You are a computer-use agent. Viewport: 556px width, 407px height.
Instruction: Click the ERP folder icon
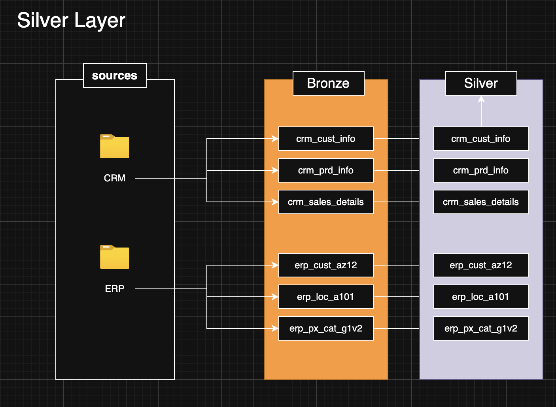pyautogui.click(x=115, y=257)
